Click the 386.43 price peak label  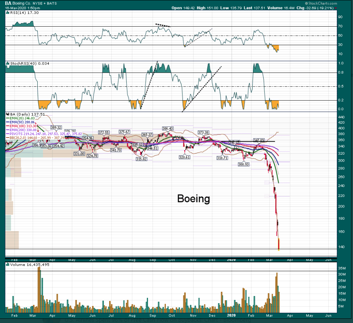point(167,128)
